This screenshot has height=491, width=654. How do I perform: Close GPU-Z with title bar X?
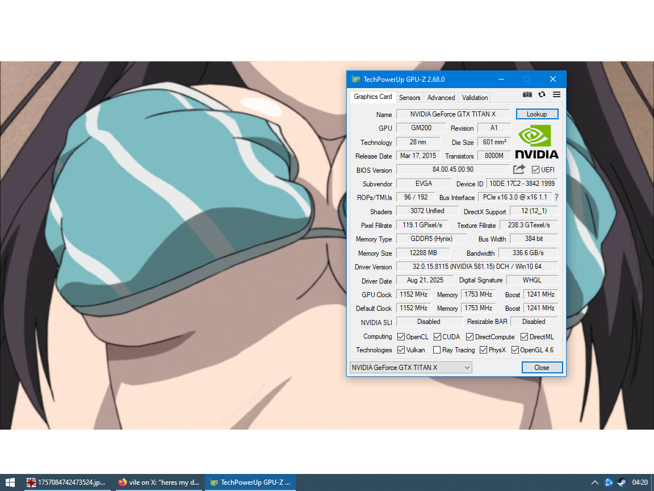point(553,80)
